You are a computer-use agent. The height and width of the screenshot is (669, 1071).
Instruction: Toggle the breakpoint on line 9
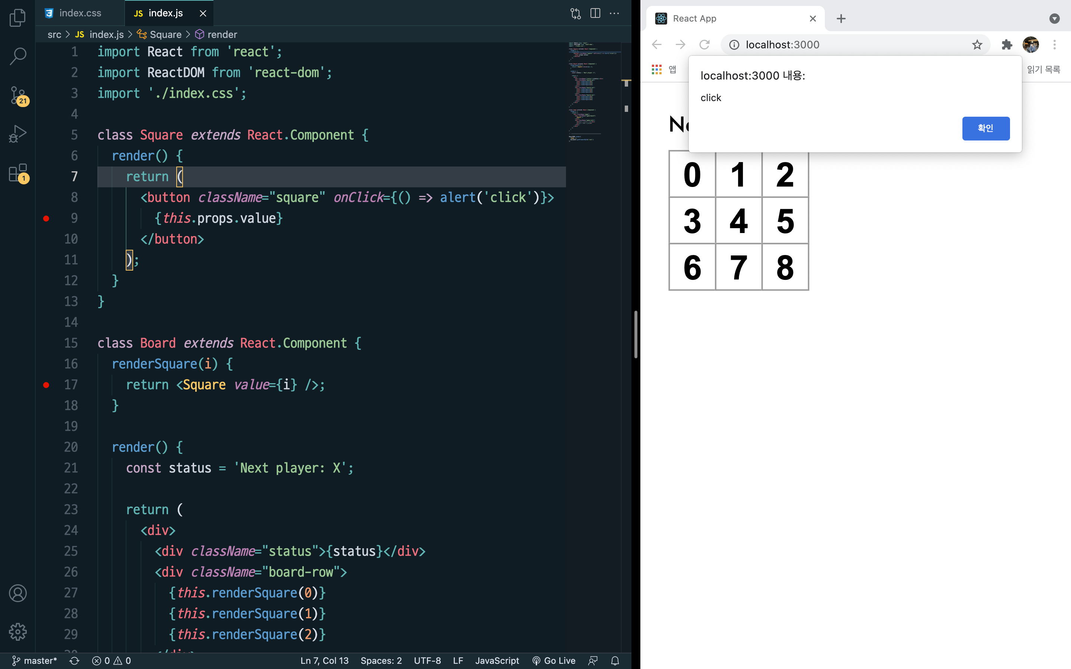point(46,218)
